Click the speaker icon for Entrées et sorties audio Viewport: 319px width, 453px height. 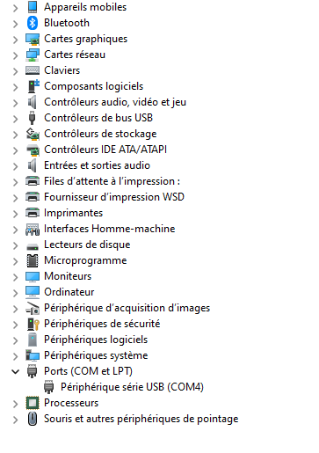[x=33, y=165]
